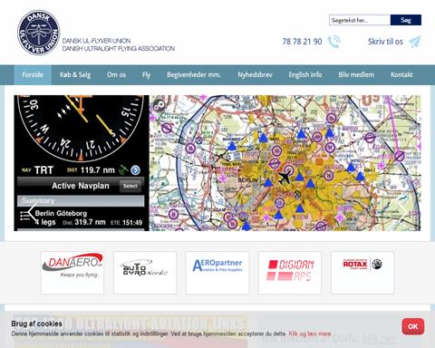The height and width of the screenshot is (348, 435).
Task: Click the telephone icon beside 78 78 21 90
Action: (x=333, y=42)
